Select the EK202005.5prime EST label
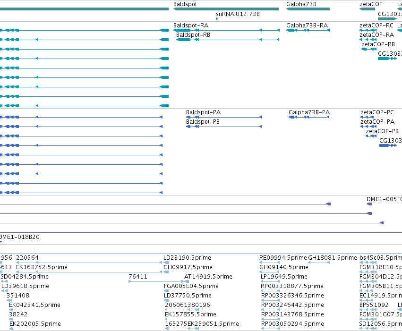Screen dimensions: 402x331 pyautogui.click(x=35, y=324)
